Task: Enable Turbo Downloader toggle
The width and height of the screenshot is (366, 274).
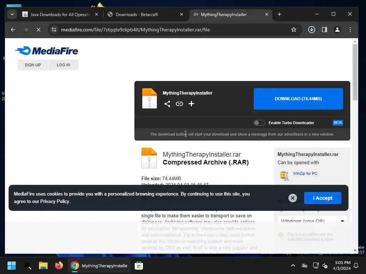Action: 259,123
